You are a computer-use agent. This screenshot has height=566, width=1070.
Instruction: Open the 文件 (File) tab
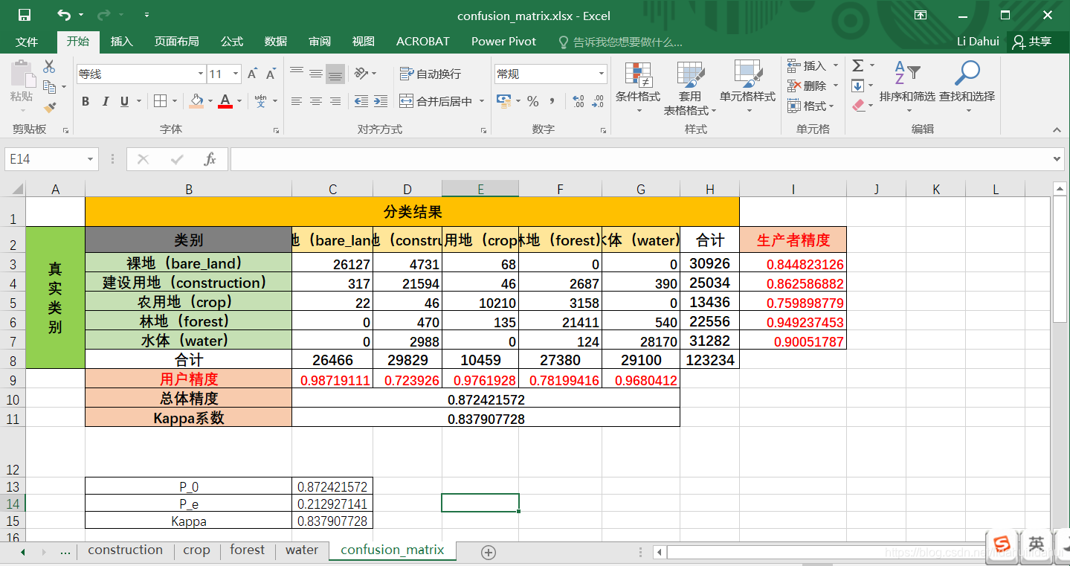[x=27, y=42]
